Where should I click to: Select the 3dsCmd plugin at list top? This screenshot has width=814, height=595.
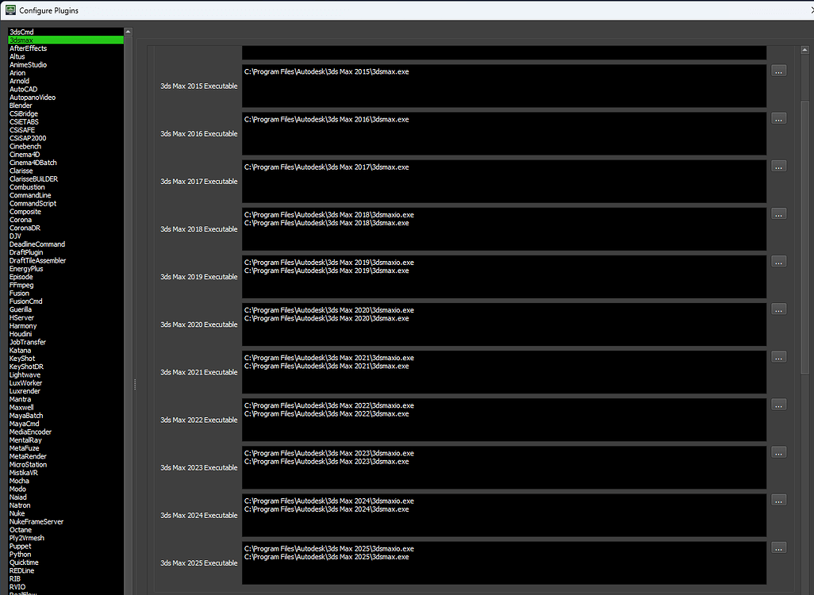[21, 32]
